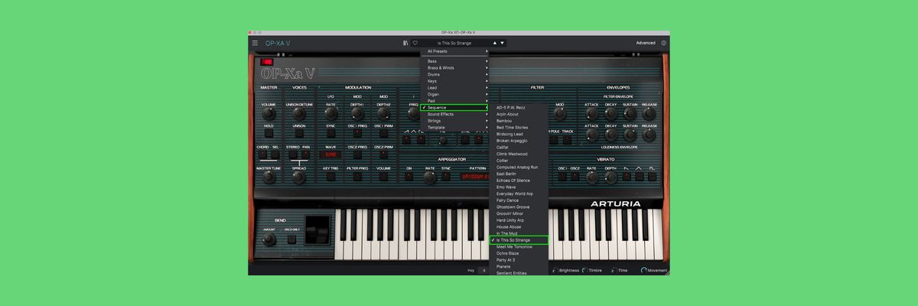Click the arpeggiator Pattern red display
Image resolution: width=918 pixels, height=306 pixels.
[474, 176]
